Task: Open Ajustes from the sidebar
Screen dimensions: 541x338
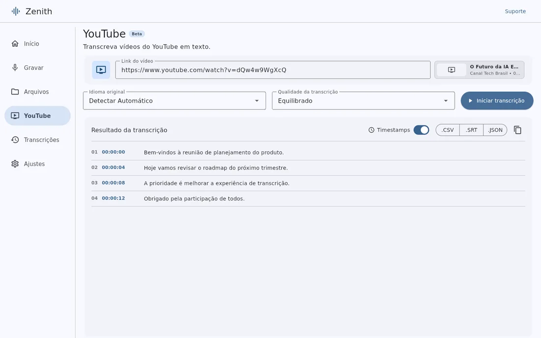Action: (37, 164)
